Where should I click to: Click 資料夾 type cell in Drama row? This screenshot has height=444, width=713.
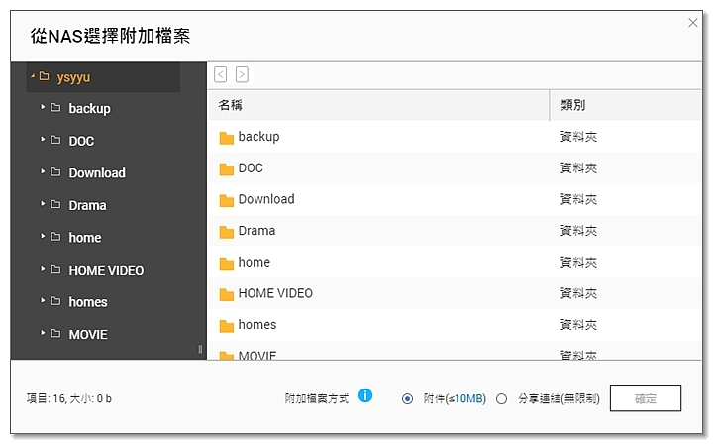click(578, 231)
